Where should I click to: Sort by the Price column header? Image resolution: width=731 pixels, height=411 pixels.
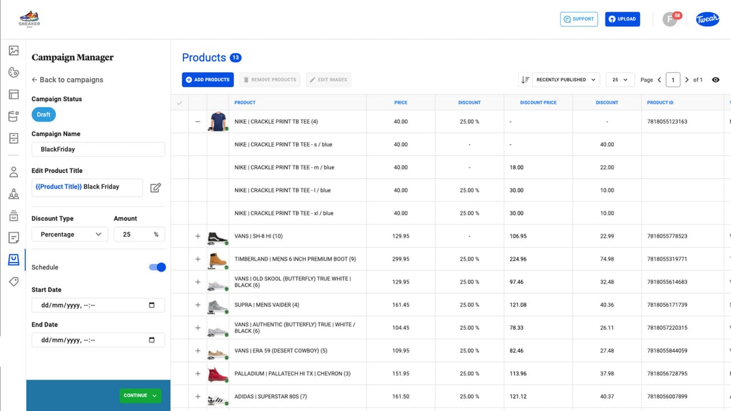401,103
